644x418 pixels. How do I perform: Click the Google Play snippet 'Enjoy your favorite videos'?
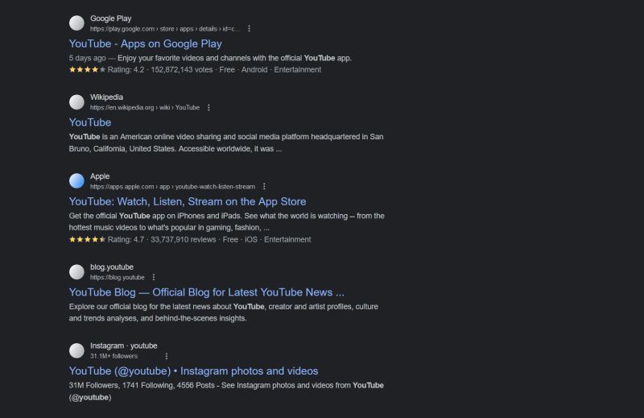tap(234, 58)
